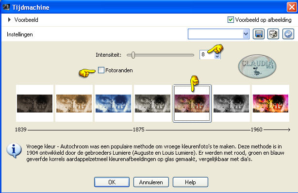Select the blue cyanotype thumbnail
The height and width of the screenshot is (193, 298).
[113, 103]
